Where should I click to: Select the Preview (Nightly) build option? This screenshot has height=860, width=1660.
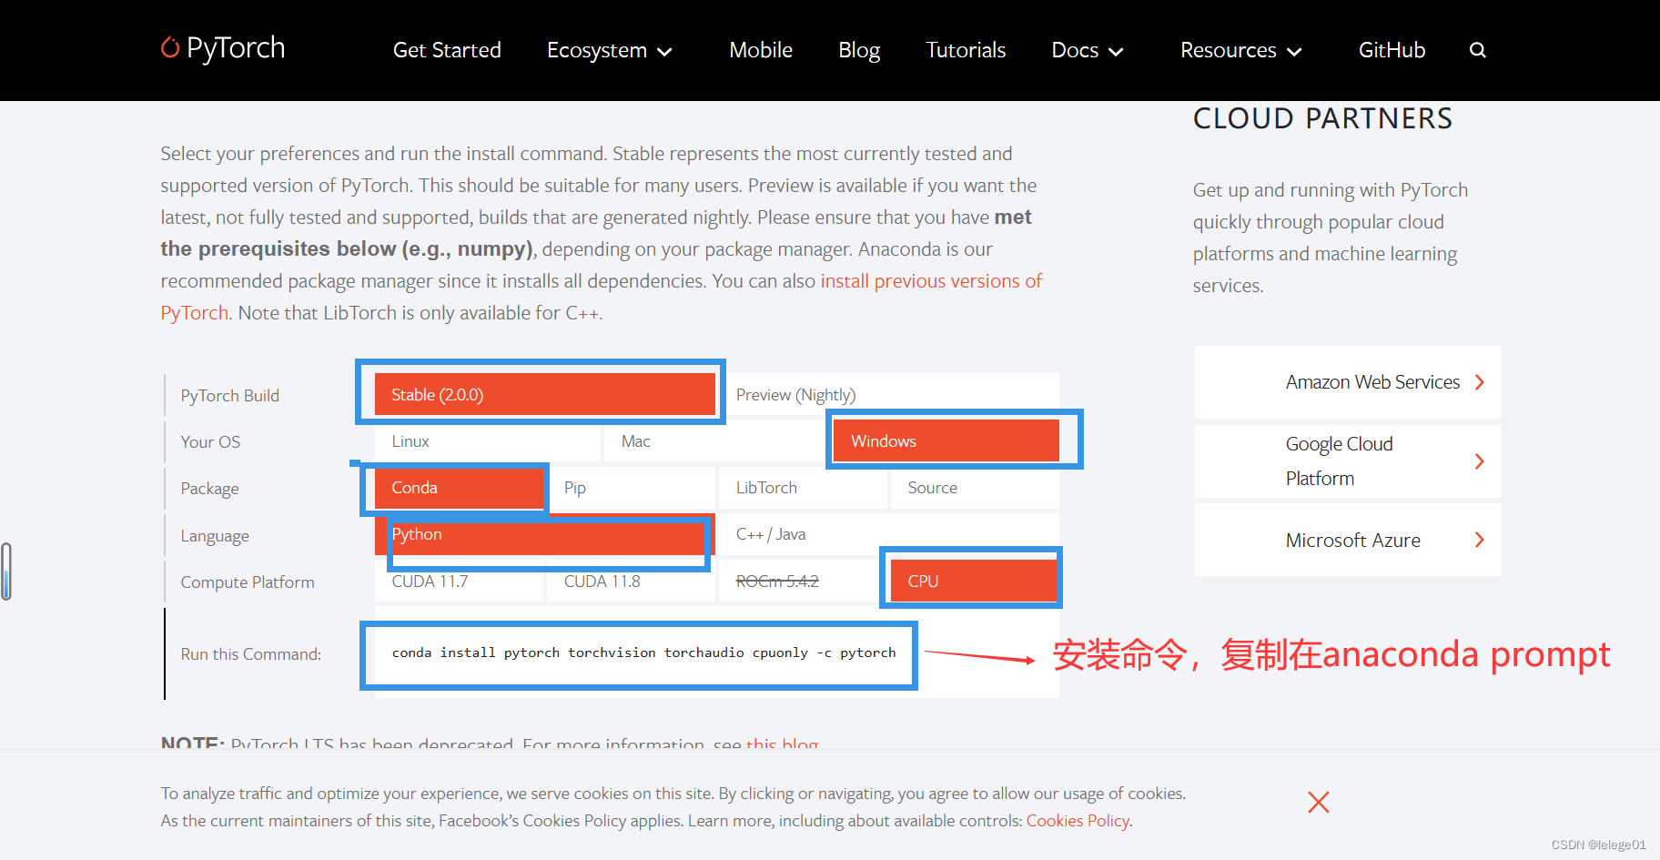click(889, 394)
